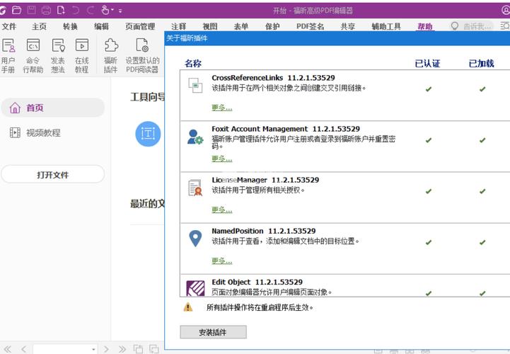Expand the page number dropdown in status bar
510x354 pixels.
[x=93, y=349]
